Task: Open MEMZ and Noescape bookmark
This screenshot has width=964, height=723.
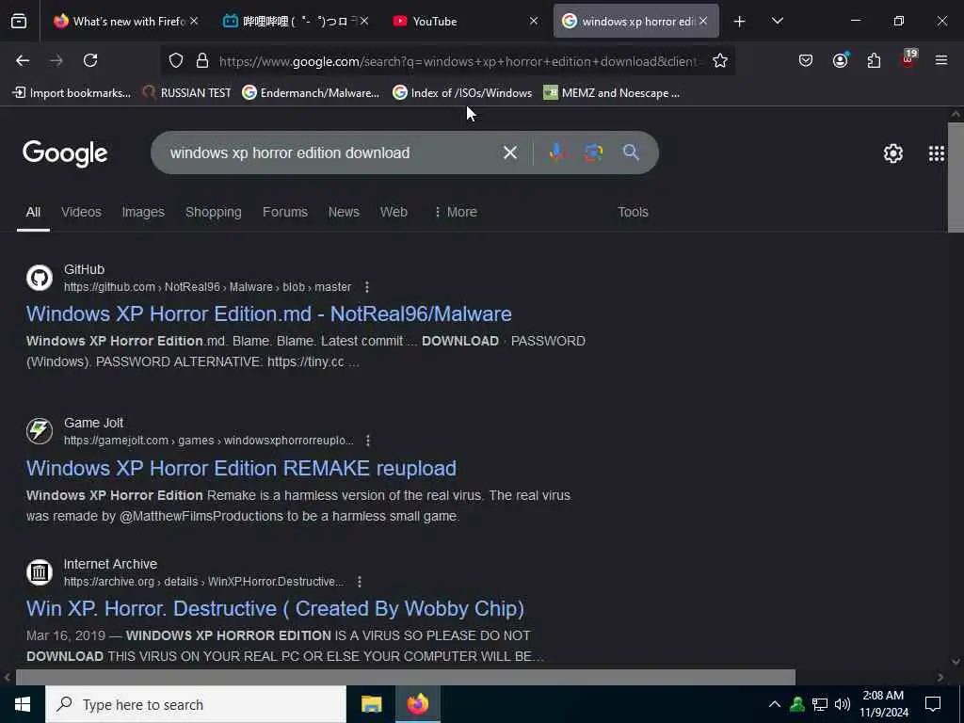Action: [x=612, y=93]
